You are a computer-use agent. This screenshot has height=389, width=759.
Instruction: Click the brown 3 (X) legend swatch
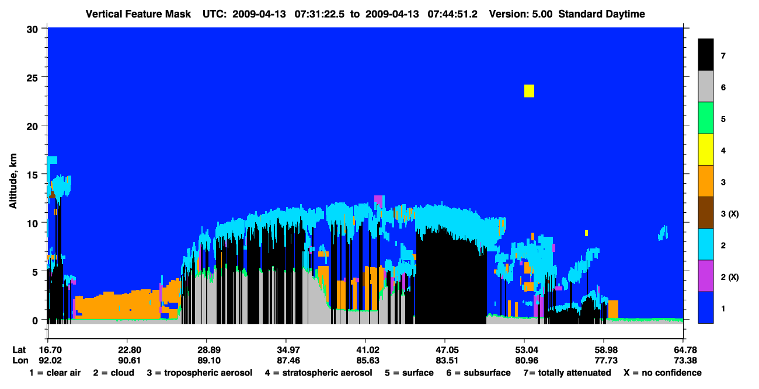point(706,213)
